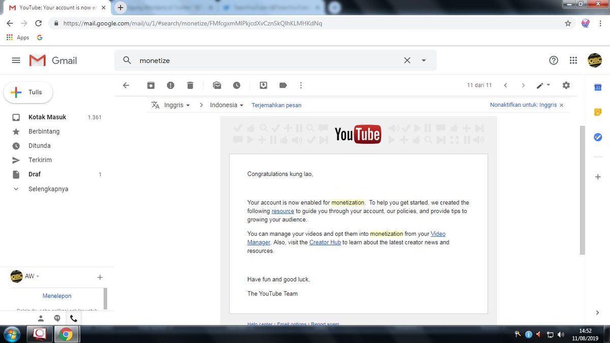Open the Gmail main menu hamburger

coord(16,60)
